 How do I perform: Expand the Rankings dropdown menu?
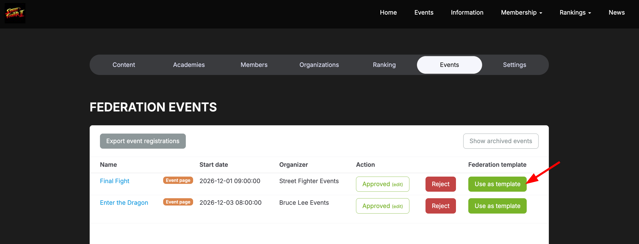[575, 13]
